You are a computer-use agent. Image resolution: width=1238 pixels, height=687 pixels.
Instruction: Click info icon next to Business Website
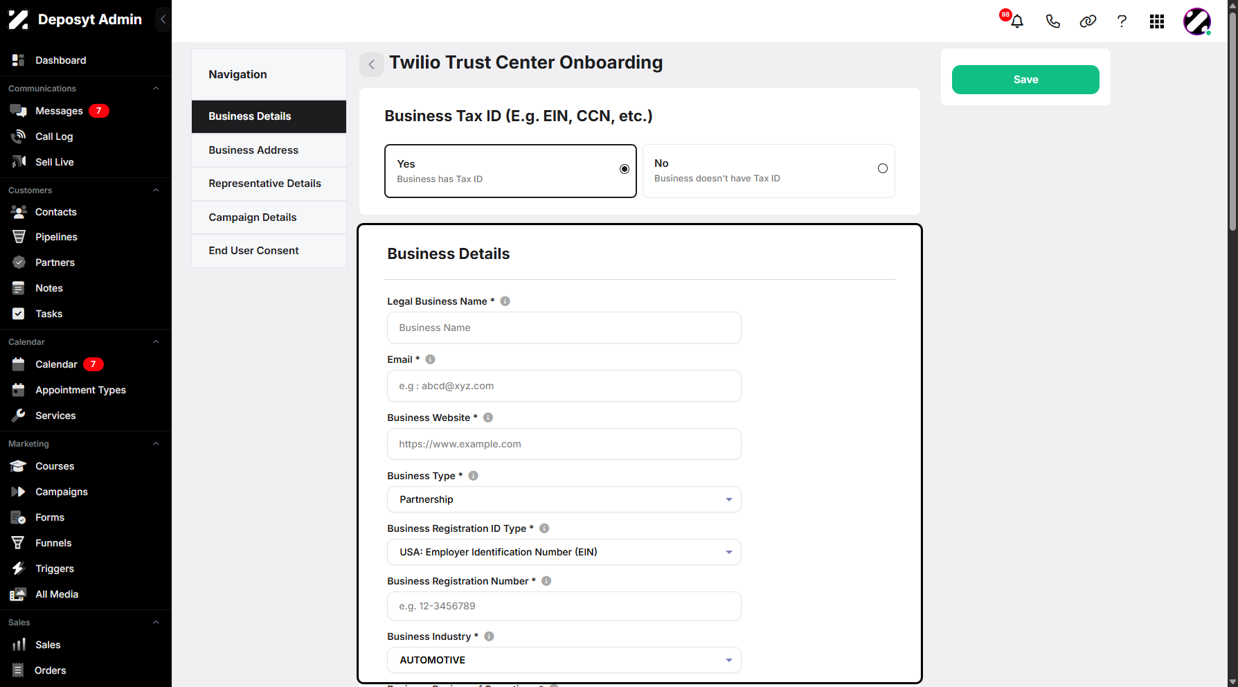[x=488, y=418]
